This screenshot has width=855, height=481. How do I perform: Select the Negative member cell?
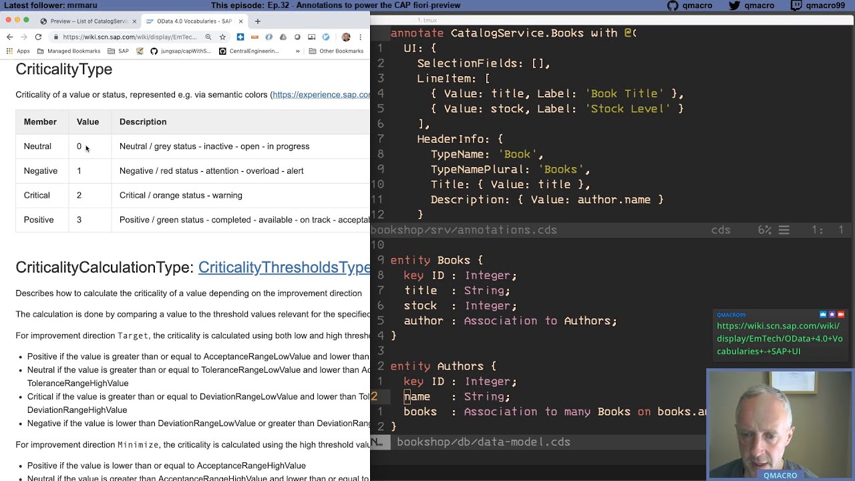(41, 171)
